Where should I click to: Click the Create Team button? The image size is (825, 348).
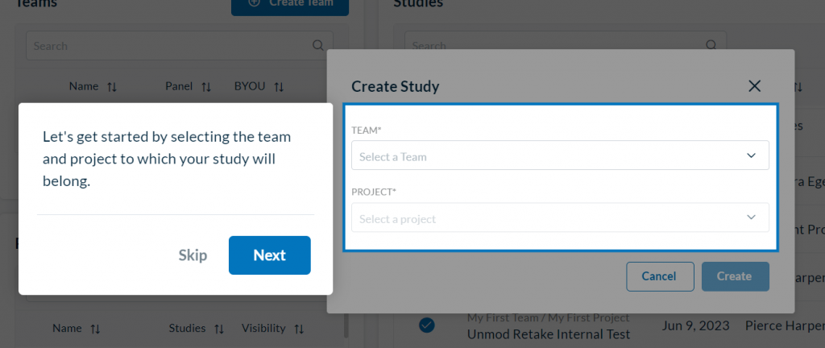(290, 4)
